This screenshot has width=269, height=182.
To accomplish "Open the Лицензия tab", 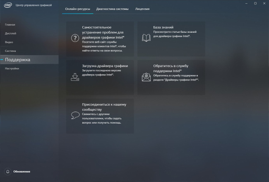I will coord(142,9).
